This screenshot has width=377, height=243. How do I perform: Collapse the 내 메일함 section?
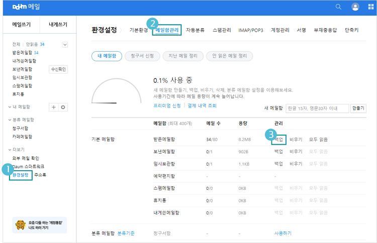[10, 107]
